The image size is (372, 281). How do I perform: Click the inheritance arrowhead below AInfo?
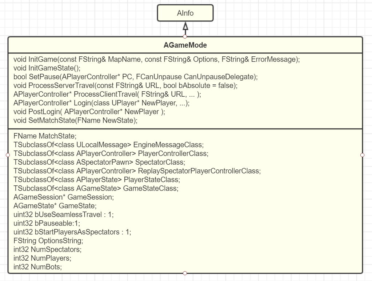(185, 27)
